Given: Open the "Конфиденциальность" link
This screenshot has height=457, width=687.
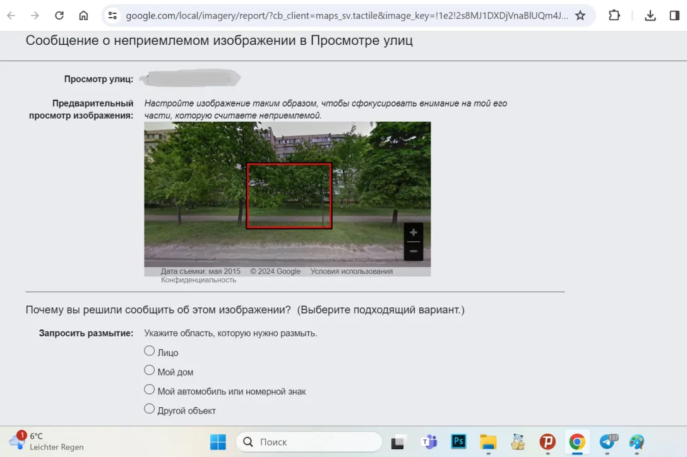Looking at the screenshot, I should point(198,280).
